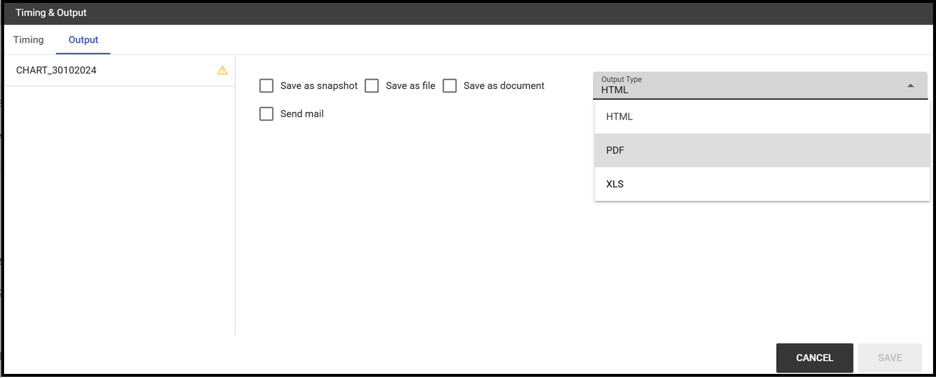
Task: Check the Save as document option
Action: pos(449,86)
